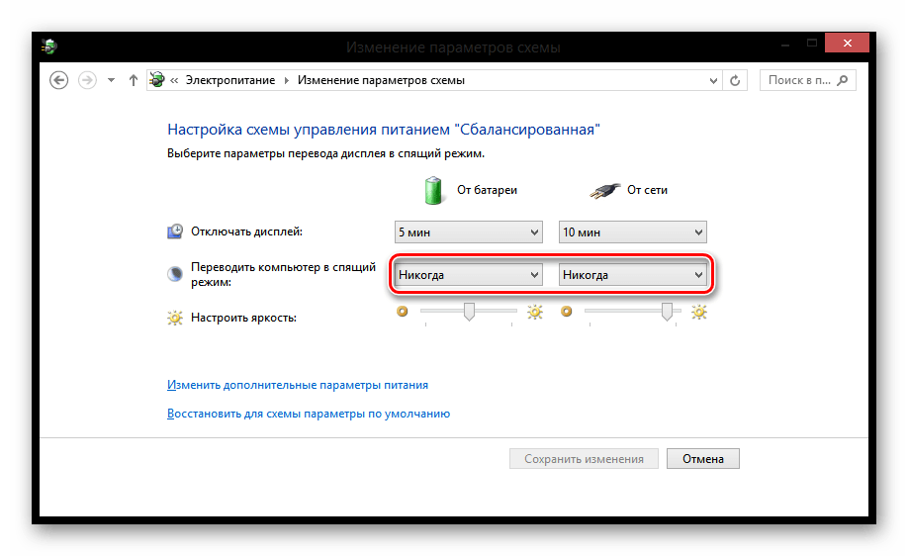Go back with the left arrow button
908x556 pixels.
58,80
